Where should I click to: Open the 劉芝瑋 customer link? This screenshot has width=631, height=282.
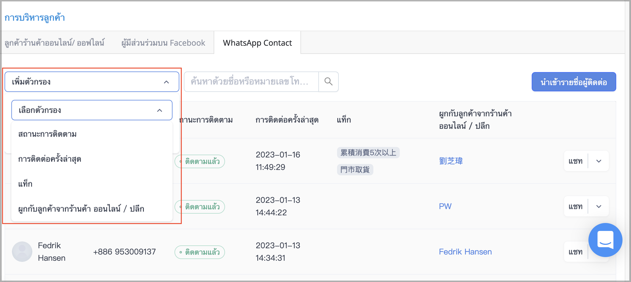(451, 161)
